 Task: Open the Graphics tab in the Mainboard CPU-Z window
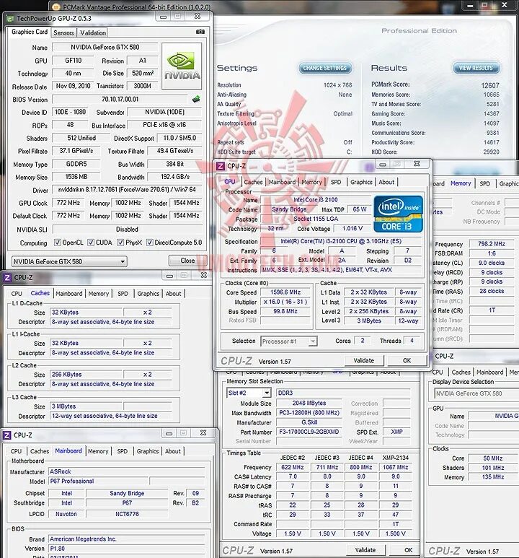(x=148, y=451)
